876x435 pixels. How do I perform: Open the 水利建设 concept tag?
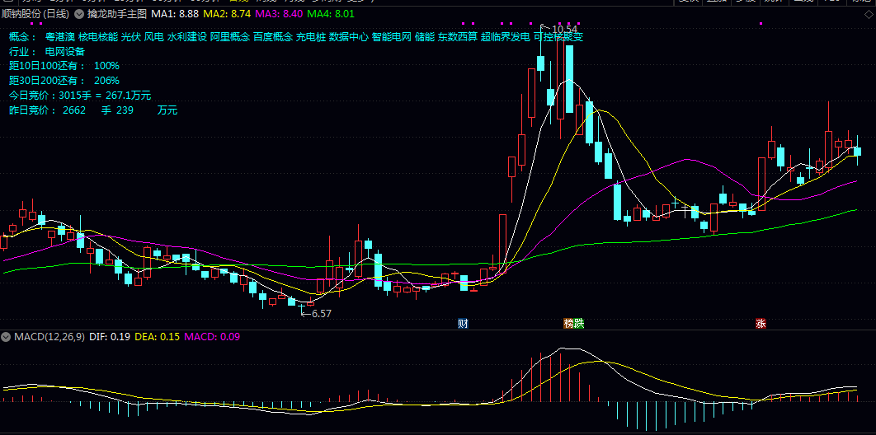point(187,37)
